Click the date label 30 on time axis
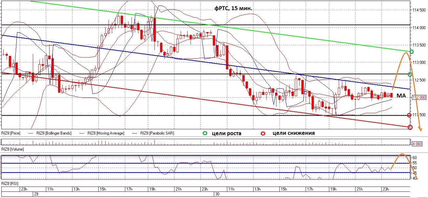 tap(217, 194)
